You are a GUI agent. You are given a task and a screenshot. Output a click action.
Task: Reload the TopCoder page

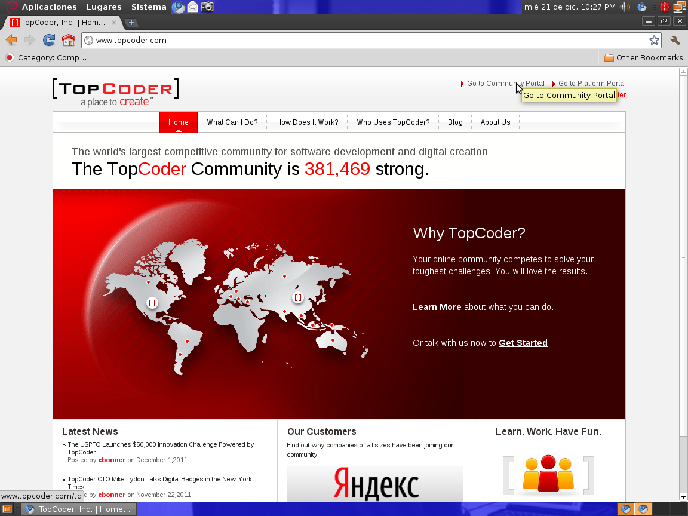point(48,40)
